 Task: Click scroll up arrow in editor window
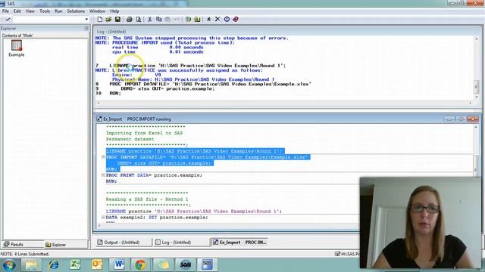(x=476, y=127)
